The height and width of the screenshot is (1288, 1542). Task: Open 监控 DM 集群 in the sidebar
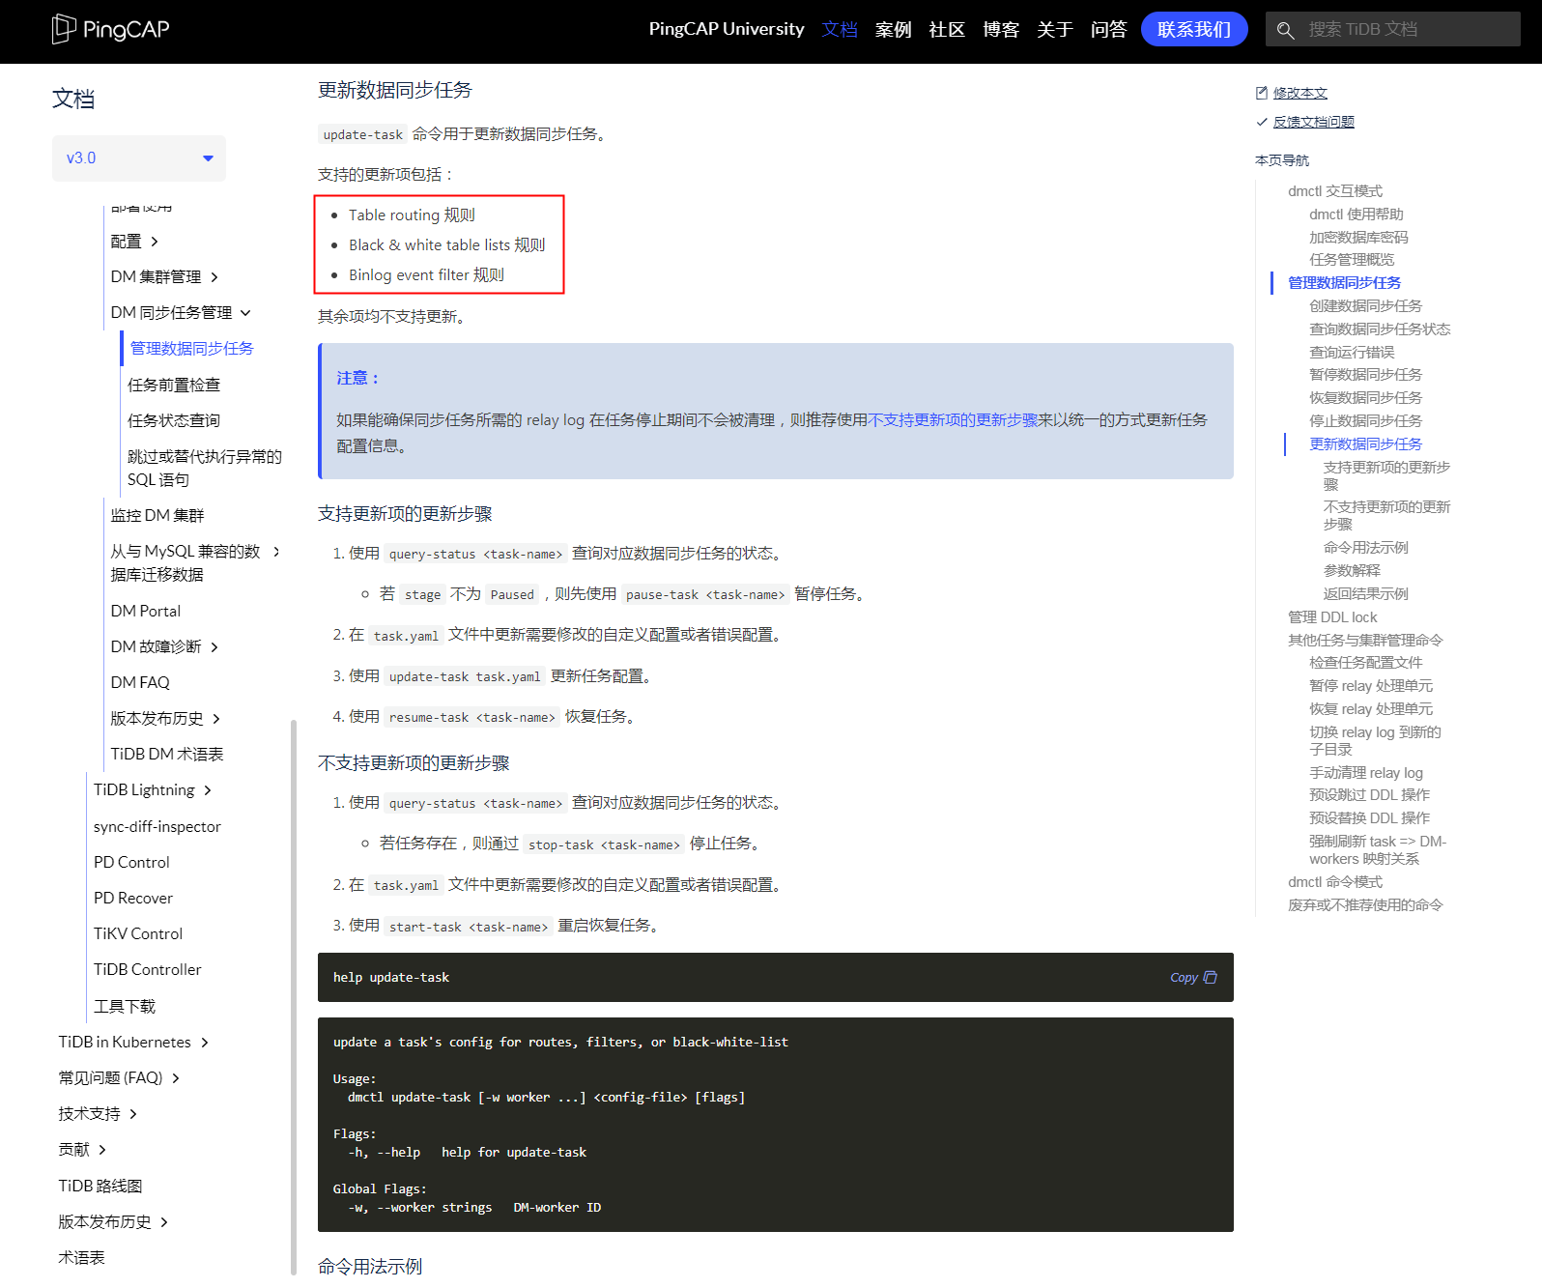click(157, 516)
